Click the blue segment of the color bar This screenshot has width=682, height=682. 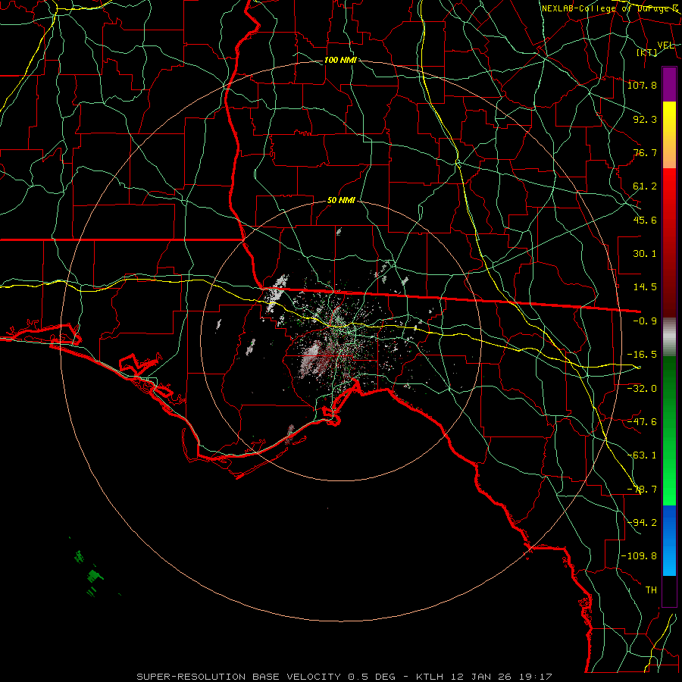pos(669,540)
